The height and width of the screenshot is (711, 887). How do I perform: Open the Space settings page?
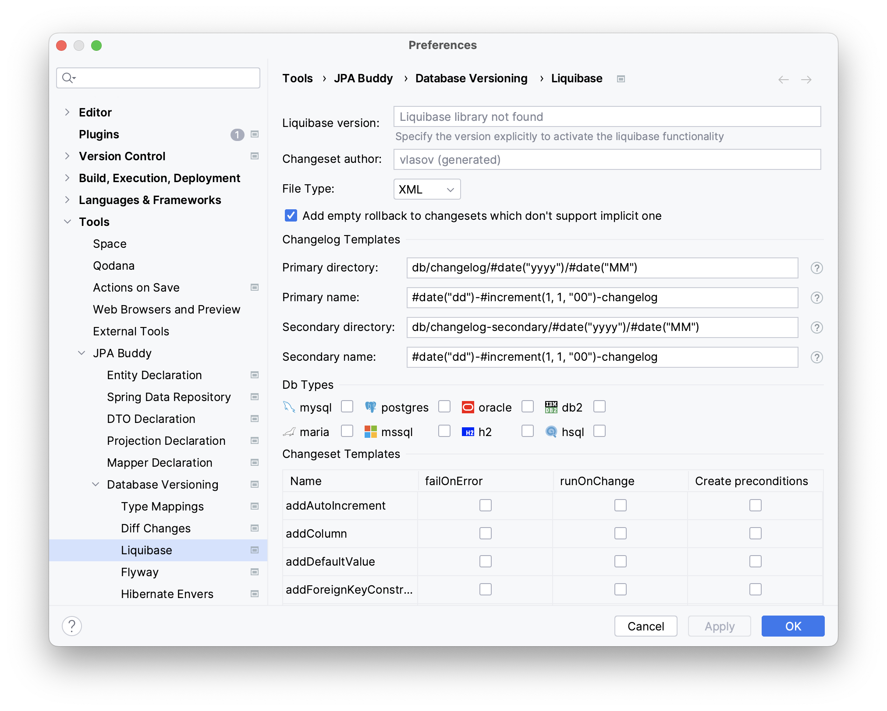click(110, 244)
